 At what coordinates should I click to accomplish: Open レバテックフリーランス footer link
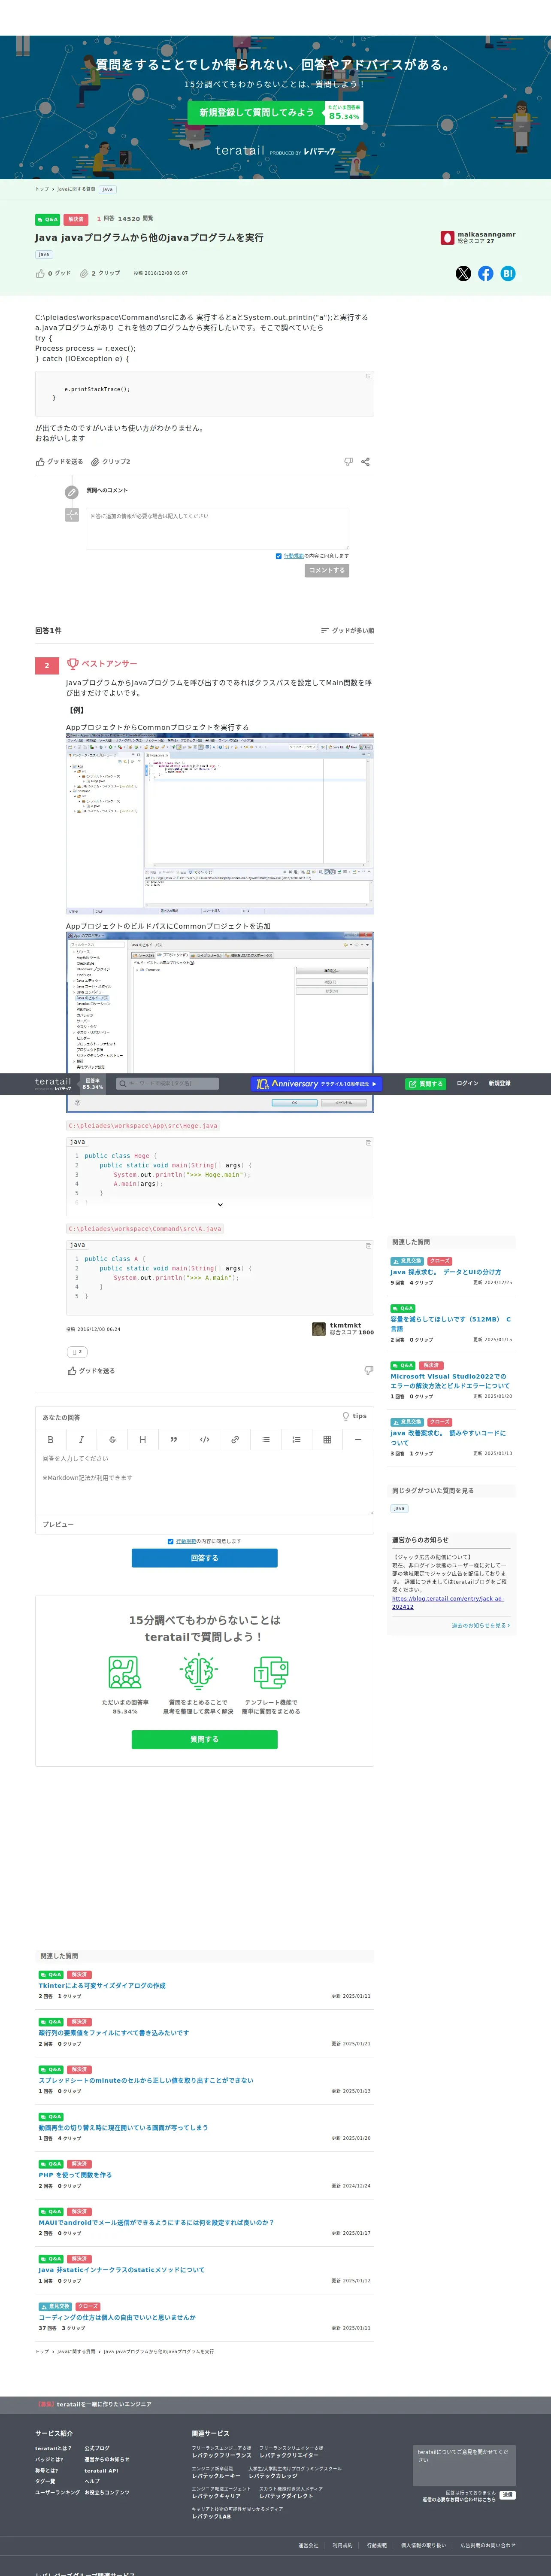[222, 2455]
